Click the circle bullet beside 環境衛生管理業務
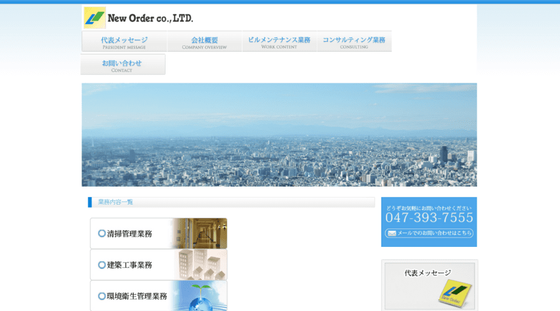 [x=102, y=296]
